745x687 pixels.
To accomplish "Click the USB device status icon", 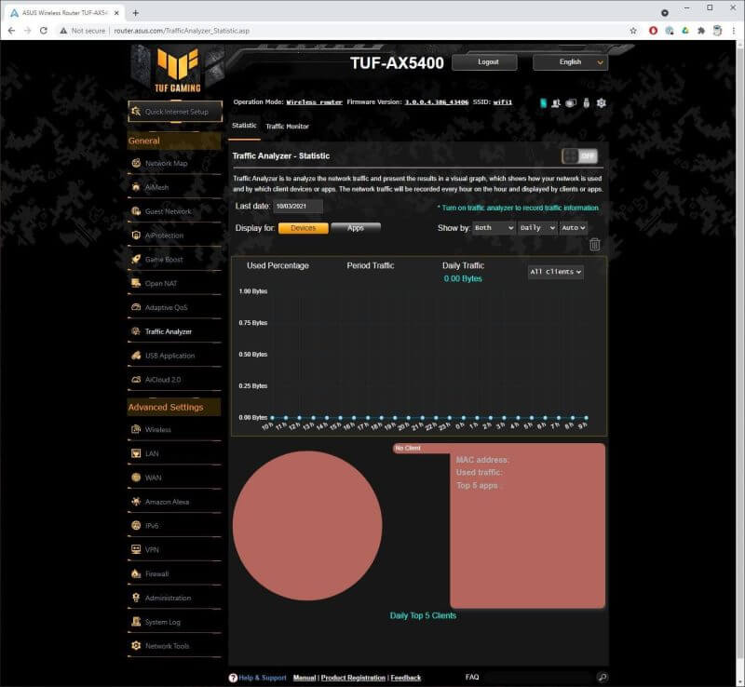I will (587, 103).
